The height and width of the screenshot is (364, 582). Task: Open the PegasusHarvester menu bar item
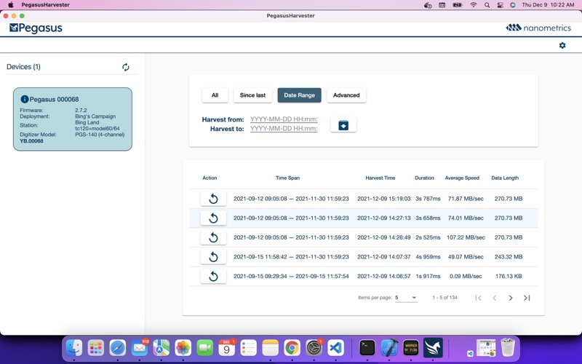[x=45, y=5]
